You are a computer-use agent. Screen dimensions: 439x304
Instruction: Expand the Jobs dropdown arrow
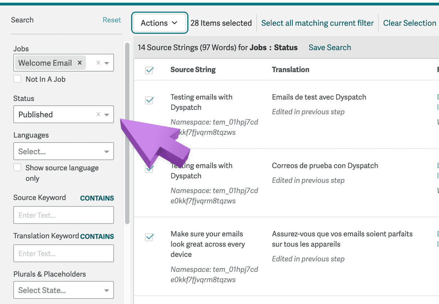[x=107, y=63]
